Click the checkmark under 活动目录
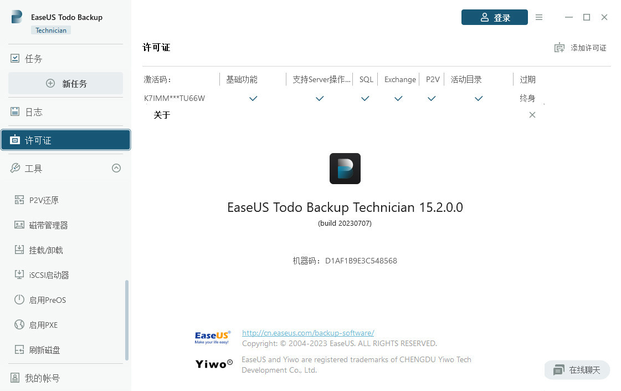The image size is (621, 391). coord(479,98)
